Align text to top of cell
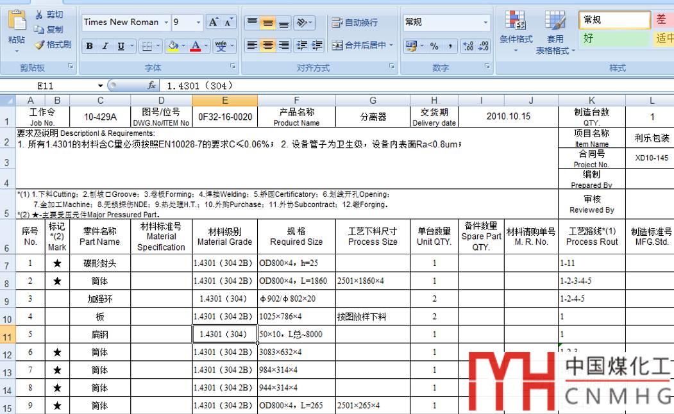Viewport: 674px width, 414px height. [252, 22]
